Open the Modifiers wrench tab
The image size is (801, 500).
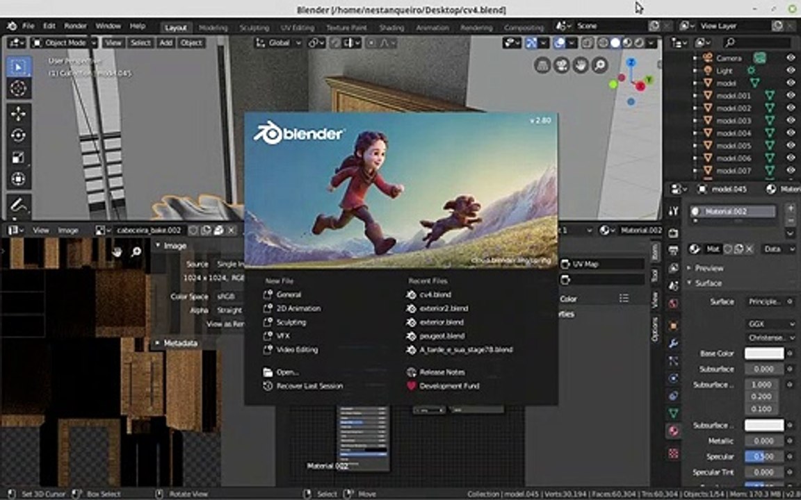(x=673, y=343)
